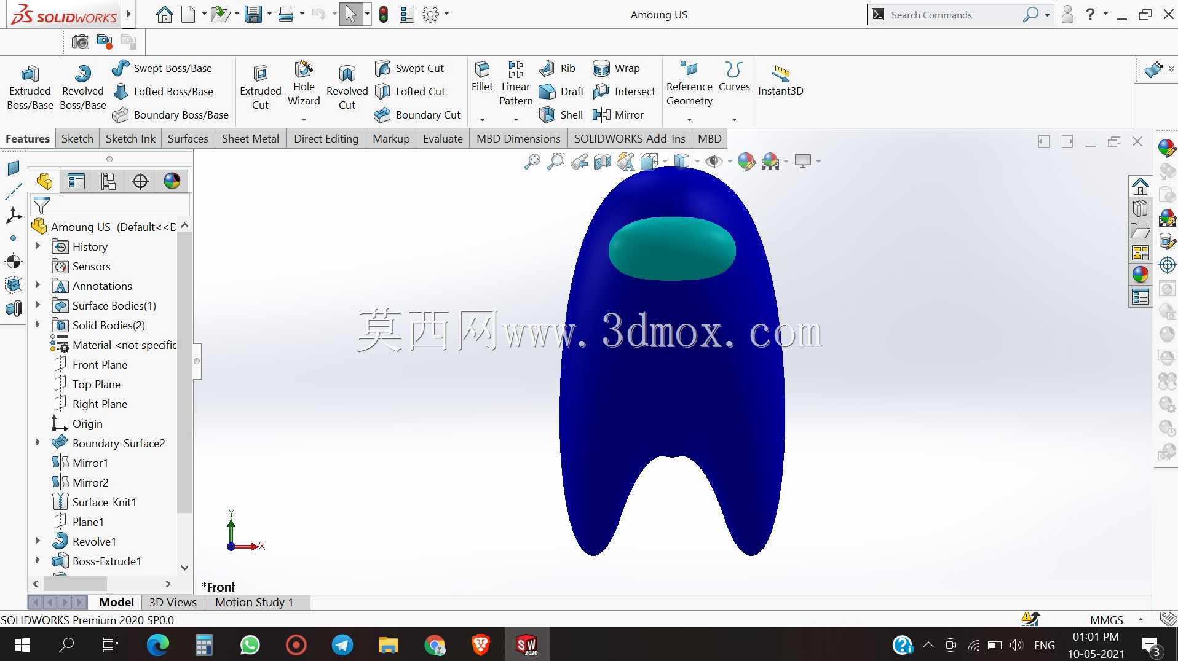Select Front Plane in feature tree

pos(100,364)
